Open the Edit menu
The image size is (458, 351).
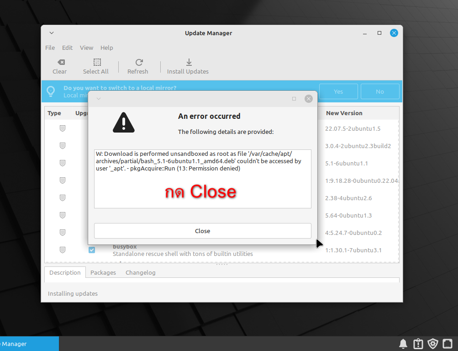point(67,48)
